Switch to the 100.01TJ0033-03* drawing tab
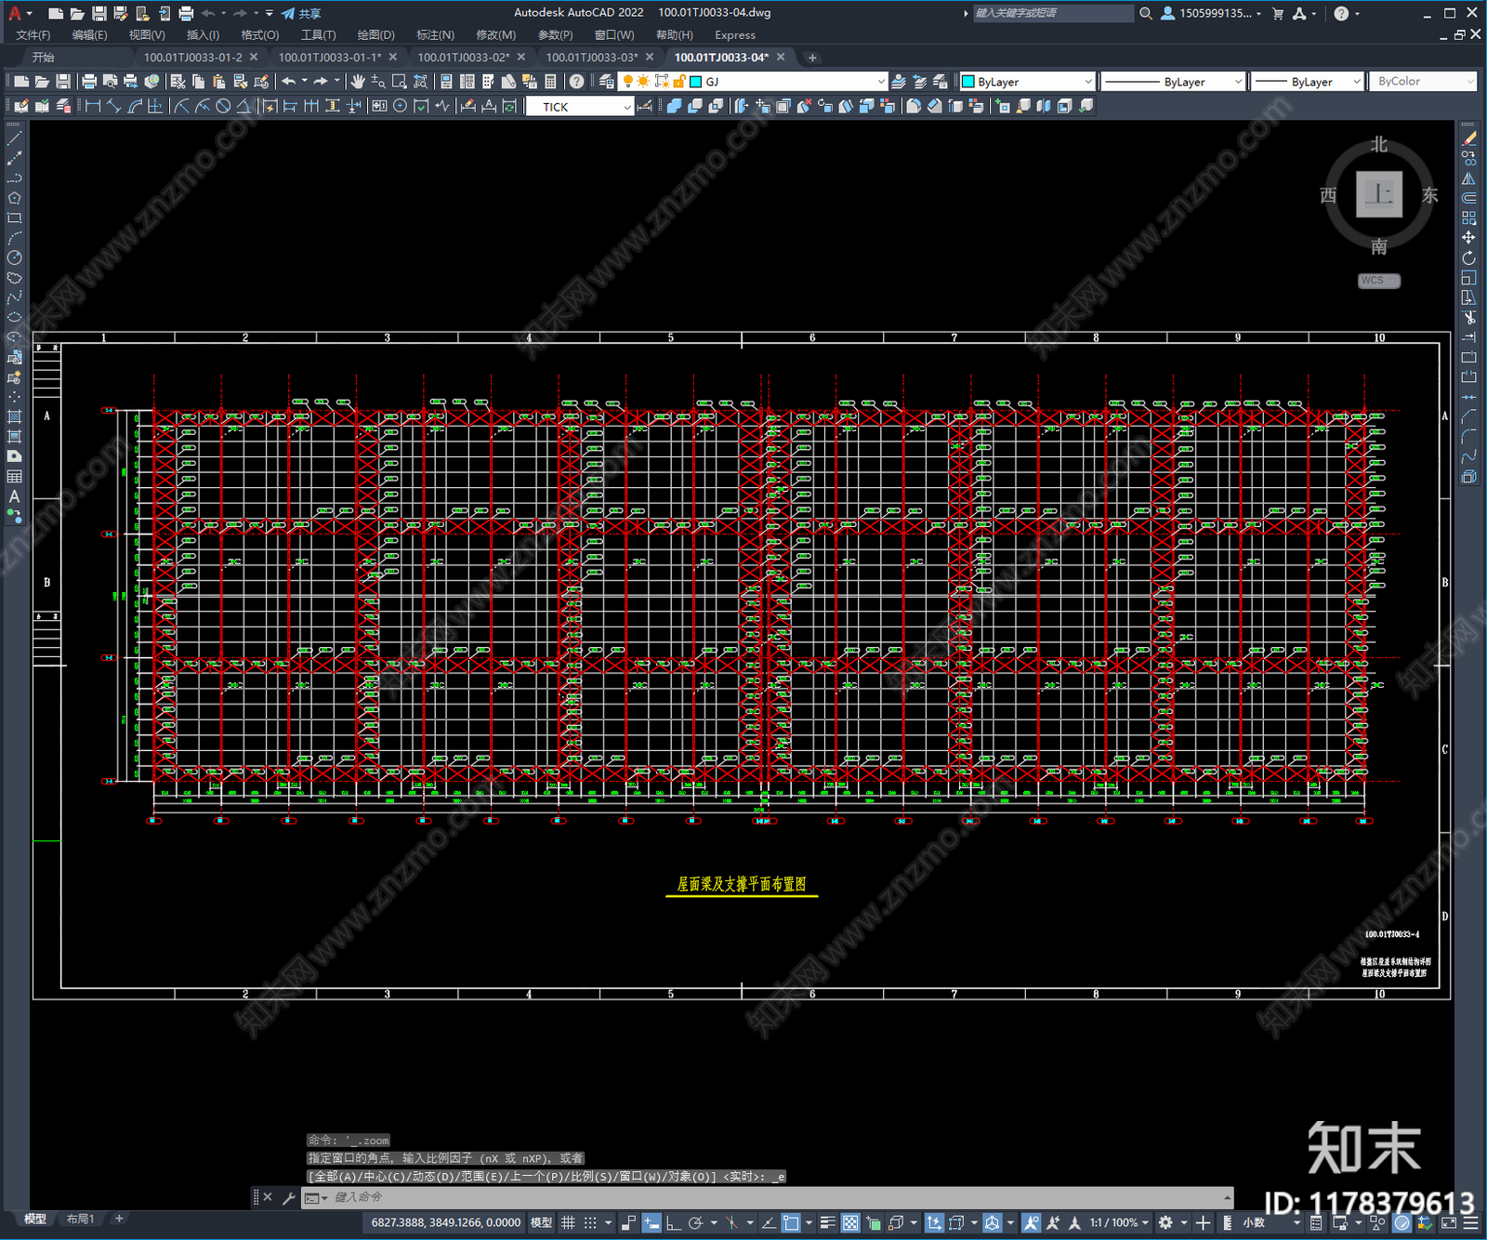The height and width of the screenshot is (1240, 1487). 592,58
